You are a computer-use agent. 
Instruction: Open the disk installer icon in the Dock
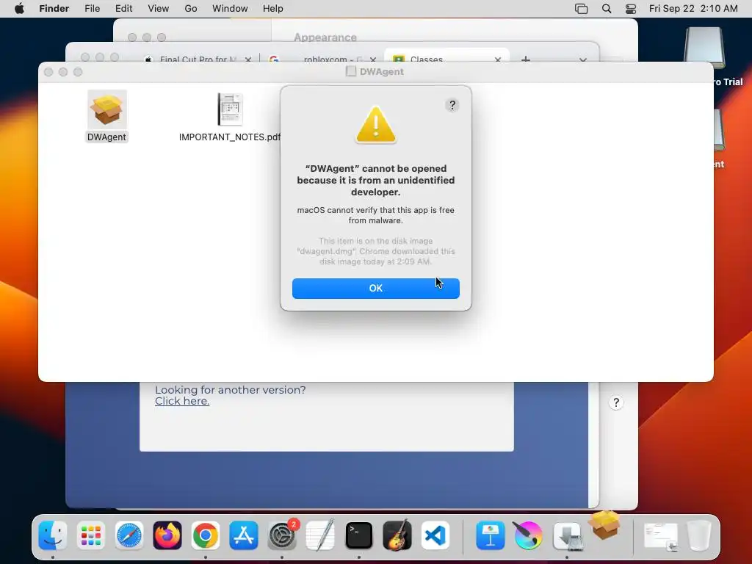pos(568,536)
